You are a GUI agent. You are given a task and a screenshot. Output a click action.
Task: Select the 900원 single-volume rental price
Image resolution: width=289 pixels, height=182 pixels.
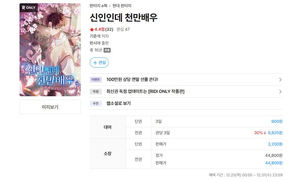[277, 121]
